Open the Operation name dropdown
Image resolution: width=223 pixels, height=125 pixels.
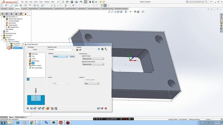click(72, 50)
